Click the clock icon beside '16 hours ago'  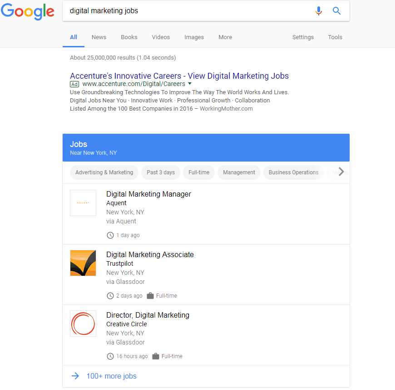coord(110,356)
